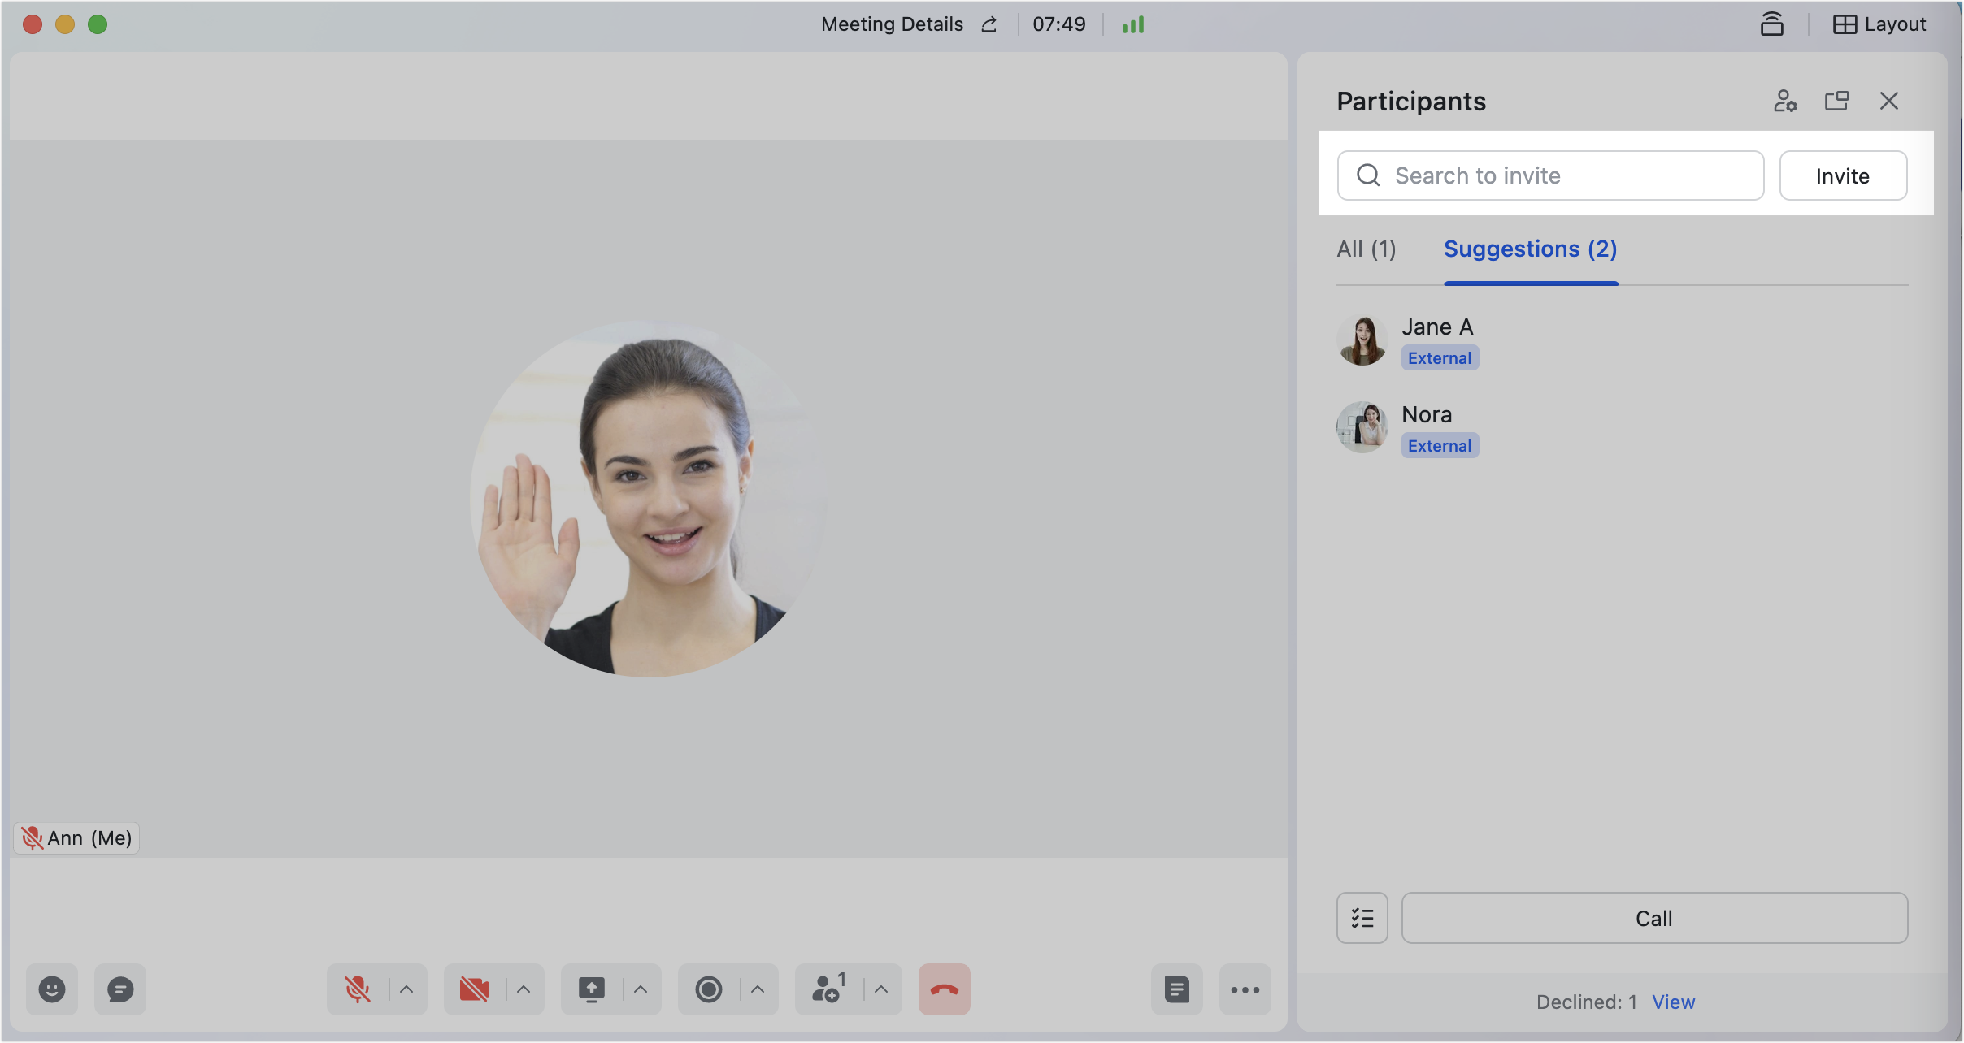Open the chat bubble icon

coord(120,989)
